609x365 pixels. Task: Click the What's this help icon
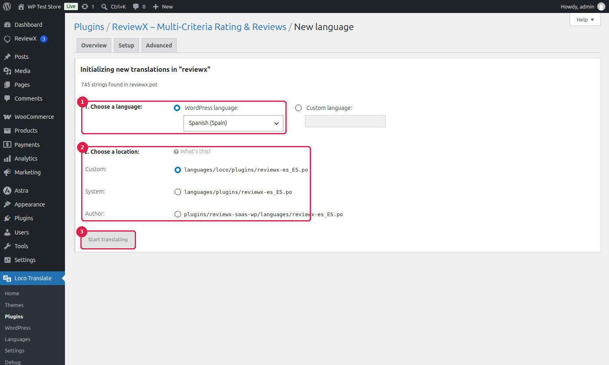tap(176, 152)
